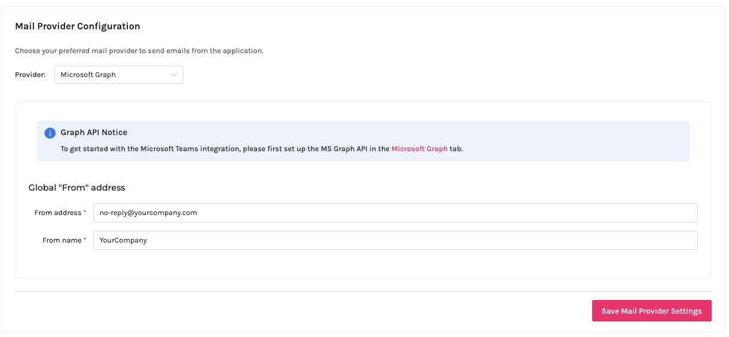Click the "YourCompany" text in From name
Viewport: 729px width, 337px height.
(123, 240)
